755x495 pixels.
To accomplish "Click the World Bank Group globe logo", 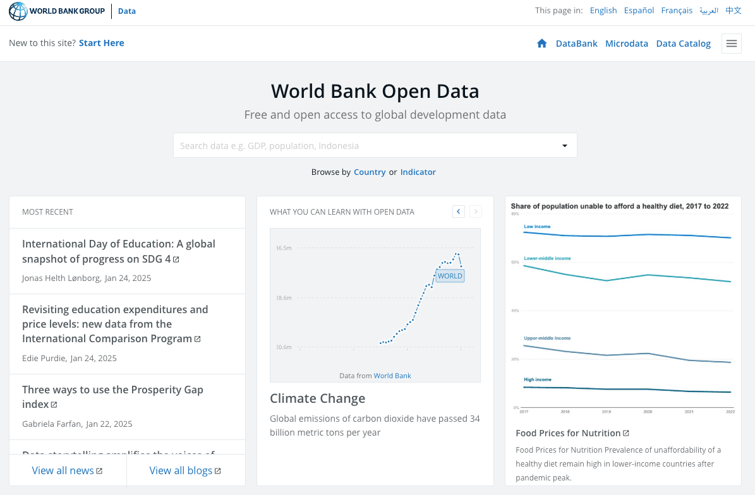I will point(18,11).
